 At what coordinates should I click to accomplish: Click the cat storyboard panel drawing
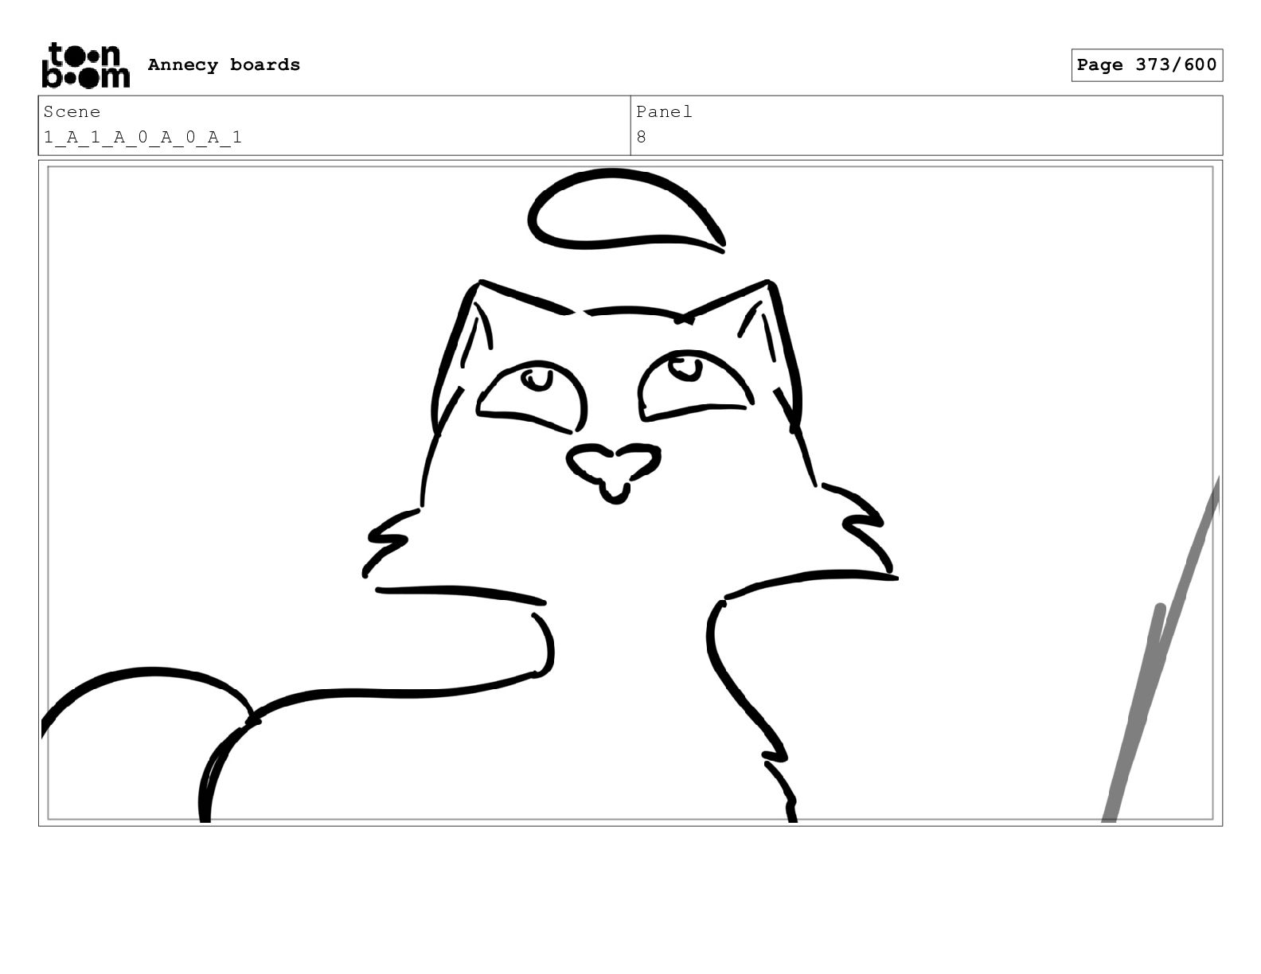point(630,493)
